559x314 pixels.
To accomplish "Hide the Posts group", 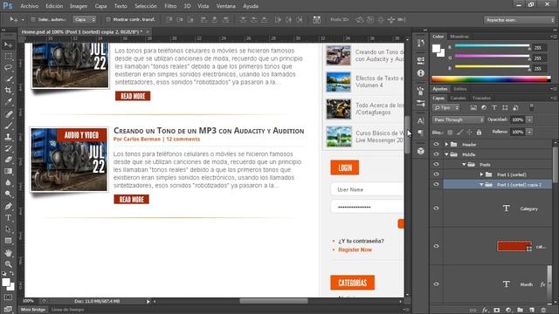I will click(436, 164).
